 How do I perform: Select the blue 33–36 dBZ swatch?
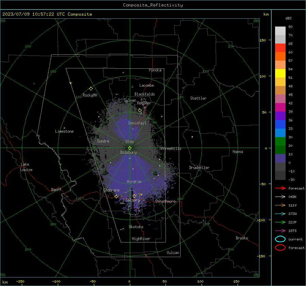pos(280,124)
